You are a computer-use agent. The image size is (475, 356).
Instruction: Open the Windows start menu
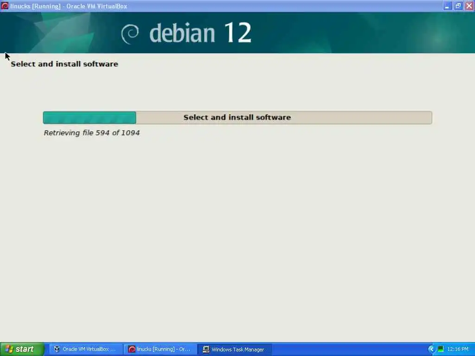tap(22, 349)
